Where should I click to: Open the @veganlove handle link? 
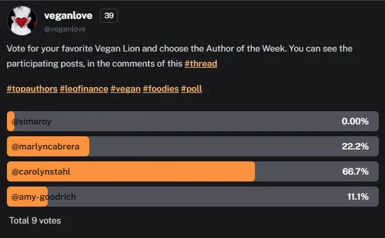coord(65,29)
